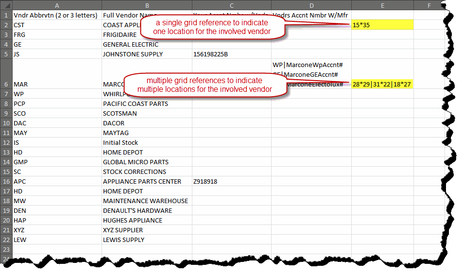Select the MAINTENANCE WAREHOUSE cell
463x276 pixels.
tap(147, 201)
